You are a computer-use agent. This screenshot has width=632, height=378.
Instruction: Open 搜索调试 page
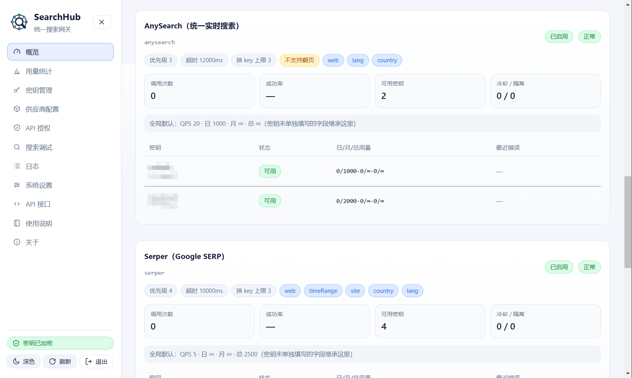coord(60,147)
